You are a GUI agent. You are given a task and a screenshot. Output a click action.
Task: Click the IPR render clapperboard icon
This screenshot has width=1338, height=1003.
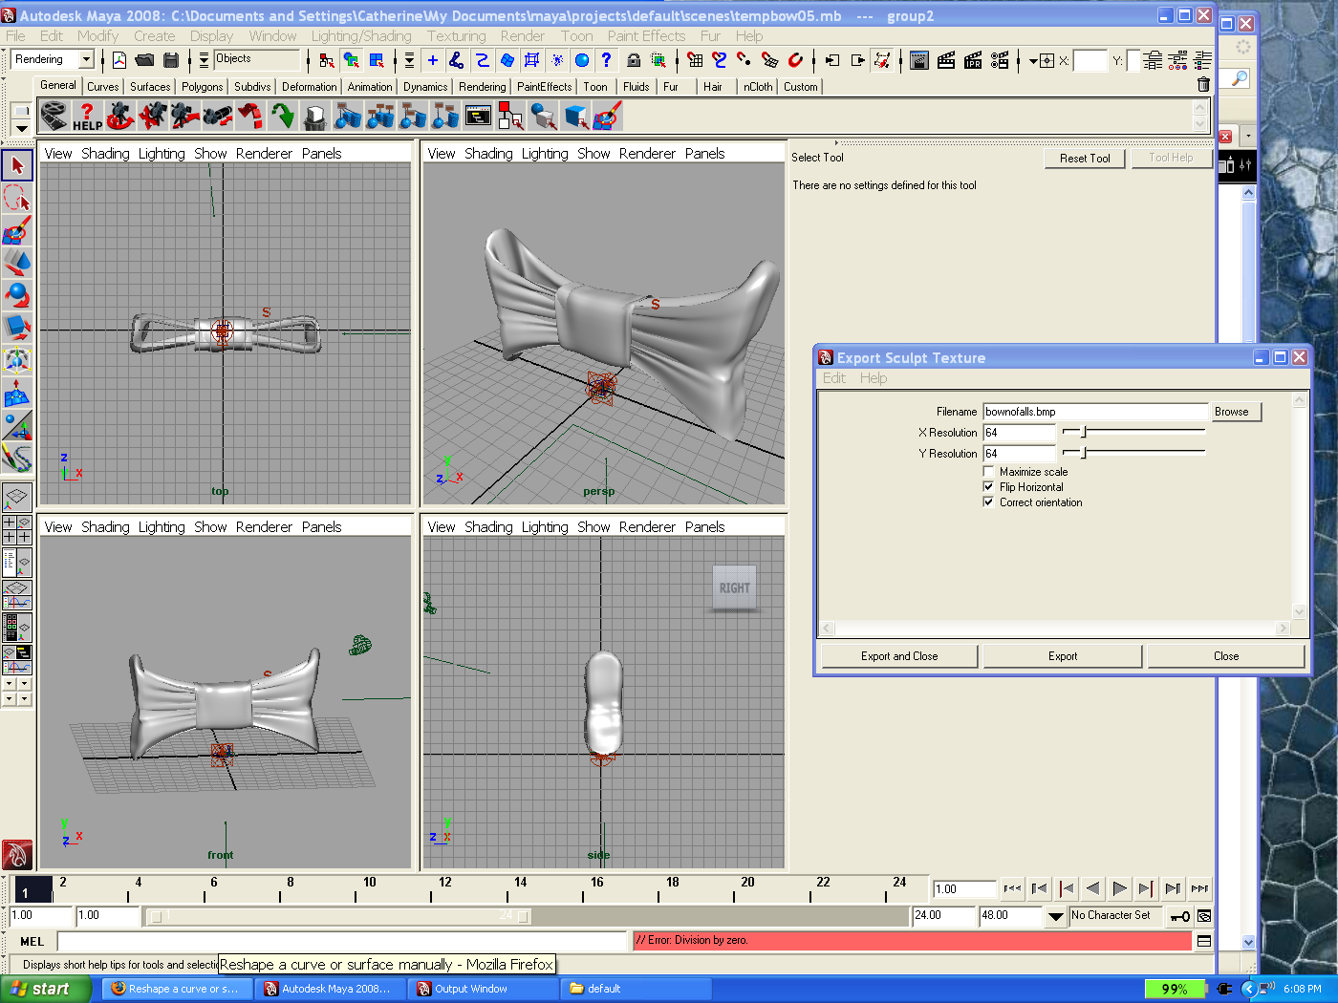tap(973, 60)
